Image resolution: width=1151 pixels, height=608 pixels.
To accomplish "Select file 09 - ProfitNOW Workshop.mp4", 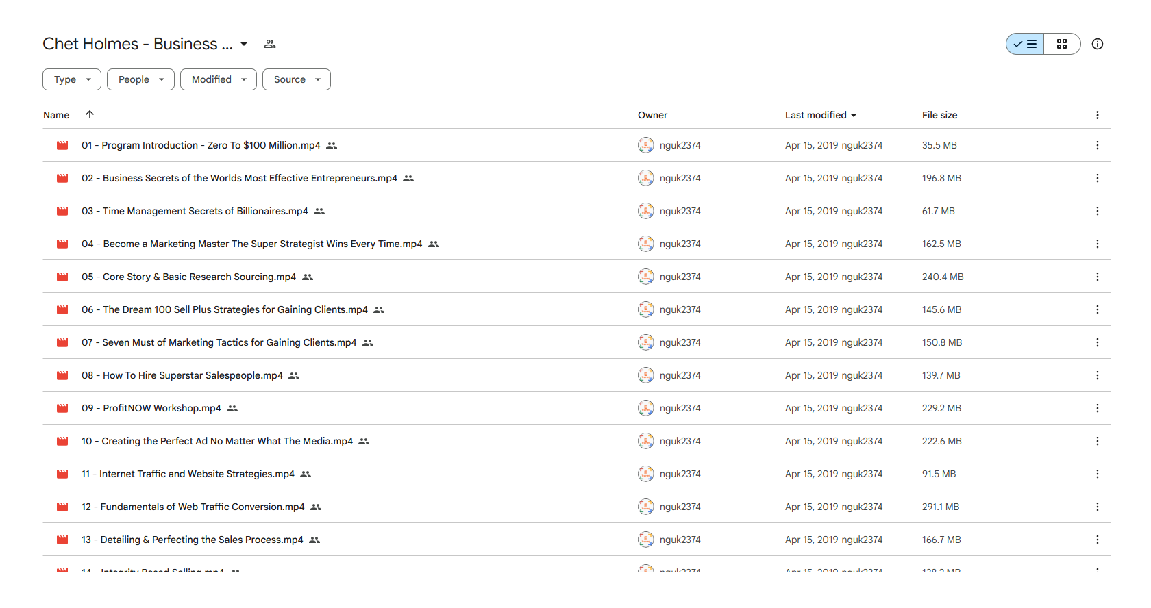I will pos(151,408).
